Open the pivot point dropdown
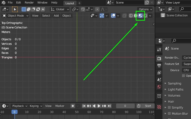The width and height of the screenshot is (191, 119). point(75,9)
